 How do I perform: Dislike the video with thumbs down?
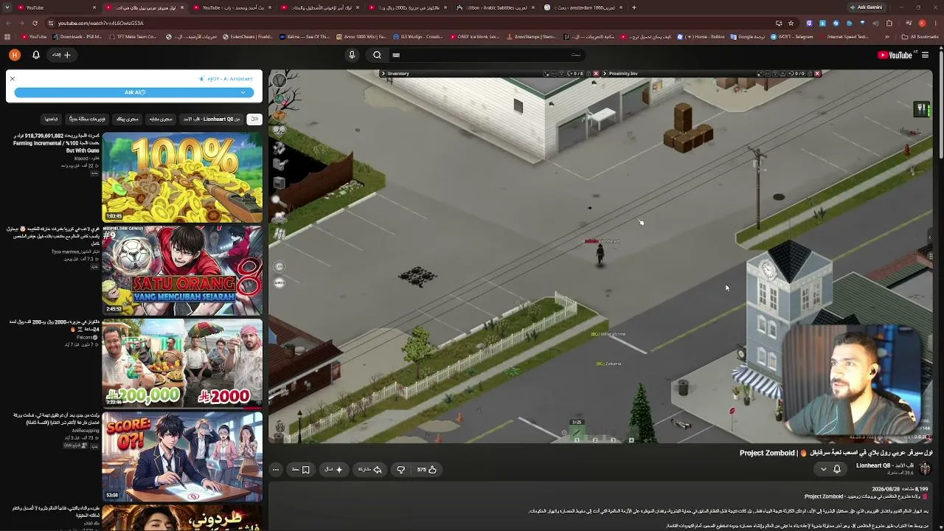[400, 469]
